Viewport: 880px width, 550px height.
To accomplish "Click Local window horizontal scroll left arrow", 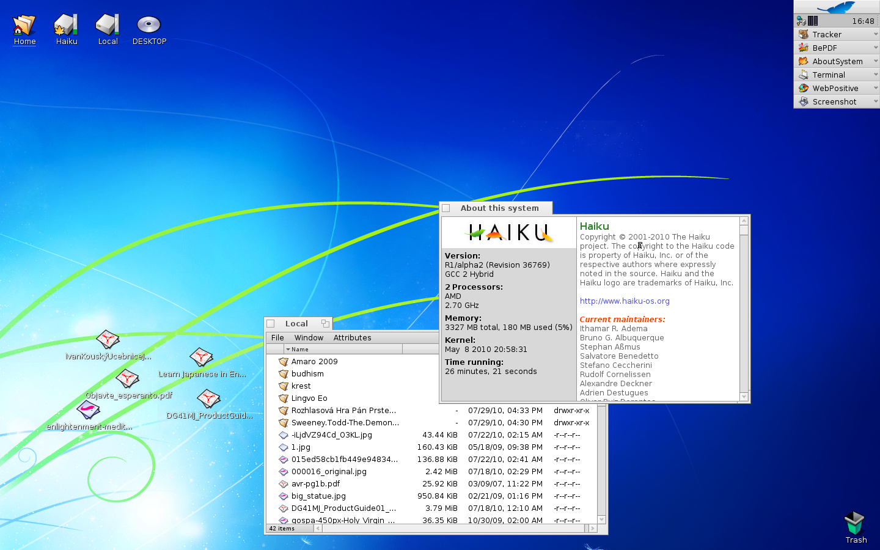I will (x=318, y=529).
